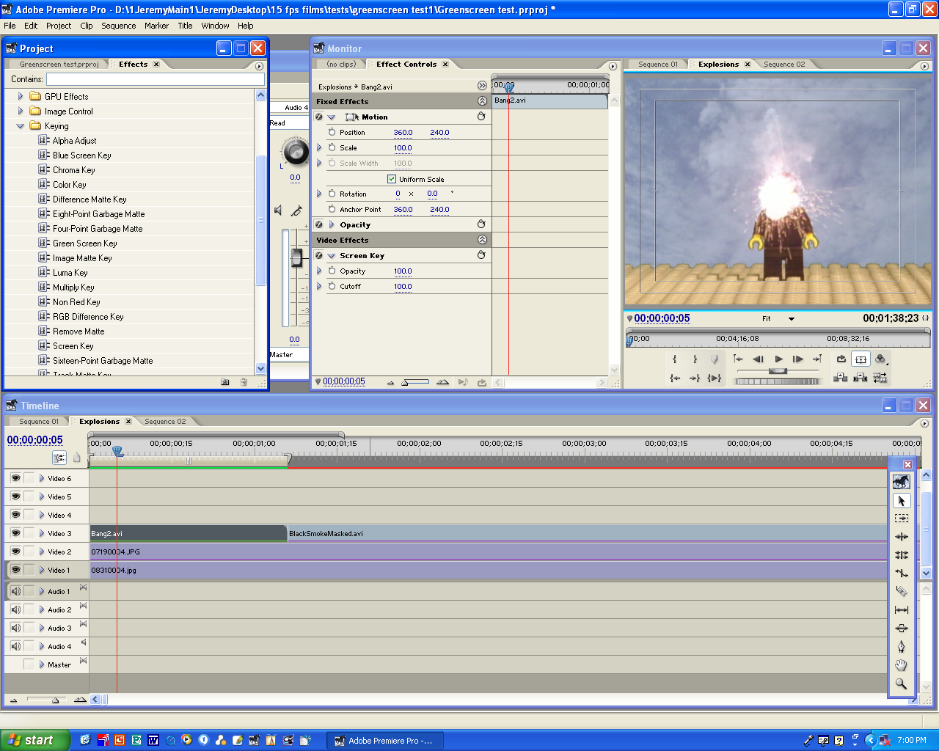Select the Slip tool
This screenshot has width=939, height=751.
coord(902,610)
